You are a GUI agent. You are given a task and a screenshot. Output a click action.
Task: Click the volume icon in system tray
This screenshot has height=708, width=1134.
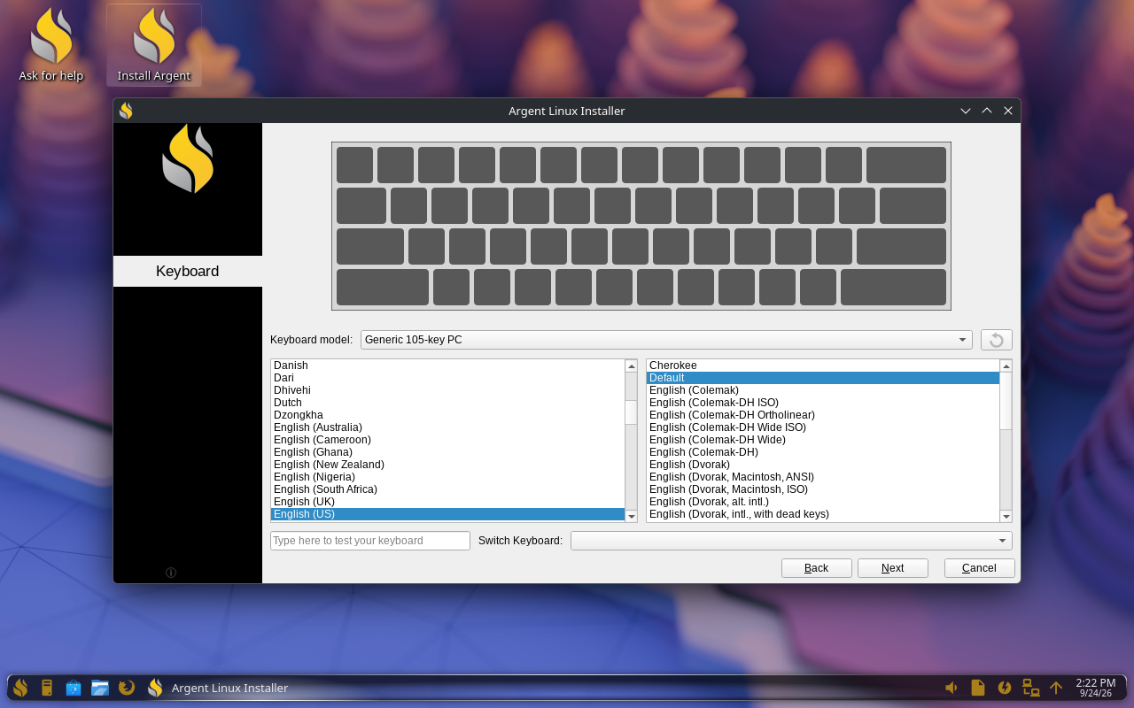[x=951, y=688]
